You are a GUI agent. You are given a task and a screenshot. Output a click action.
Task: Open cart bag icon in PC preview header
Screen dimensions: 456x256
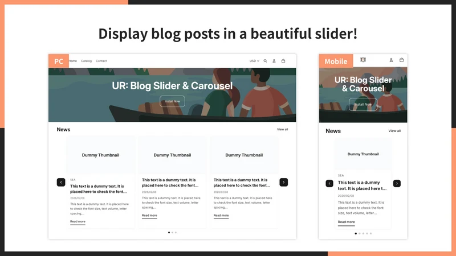click(283, 61)
